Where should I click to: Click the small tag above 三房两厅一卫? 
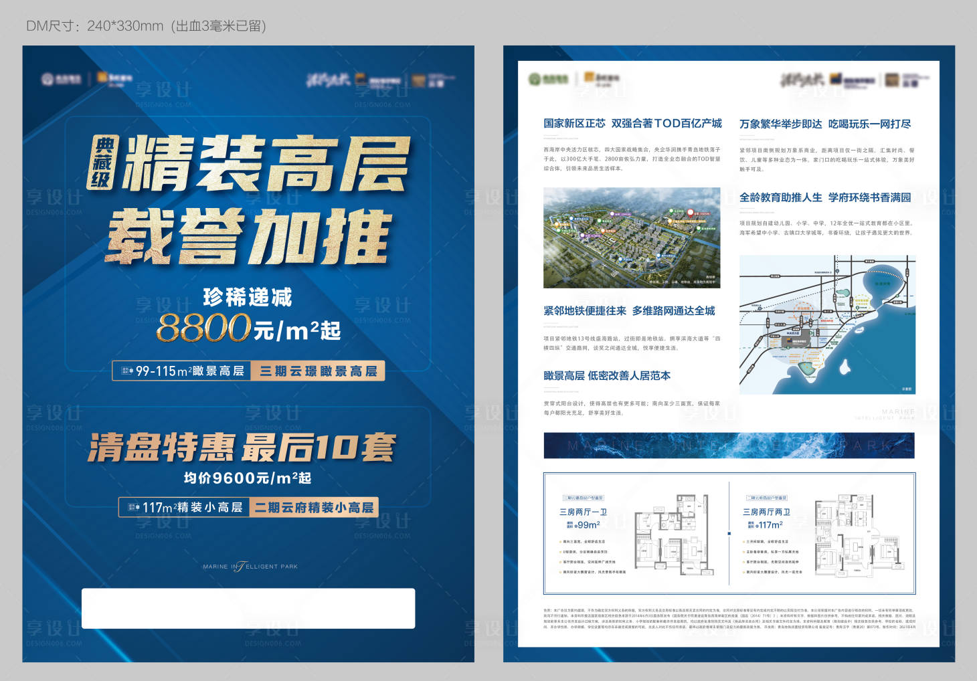pyautogui.click(x=583, y=498)
